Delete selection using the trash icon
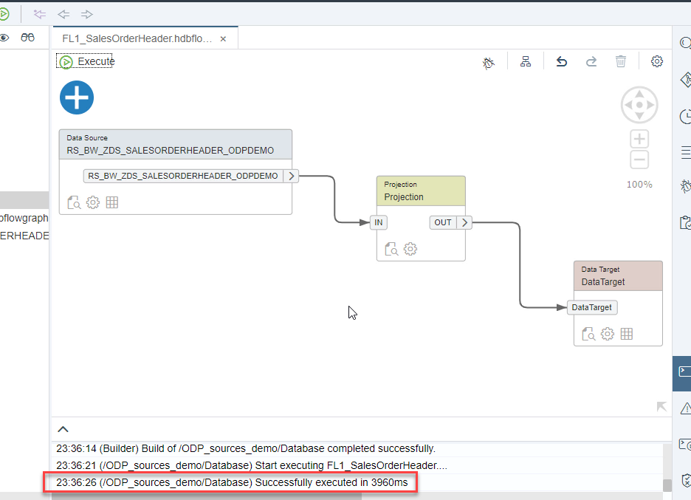This screenshot has height=500, width=691. [x=620, y=62]
